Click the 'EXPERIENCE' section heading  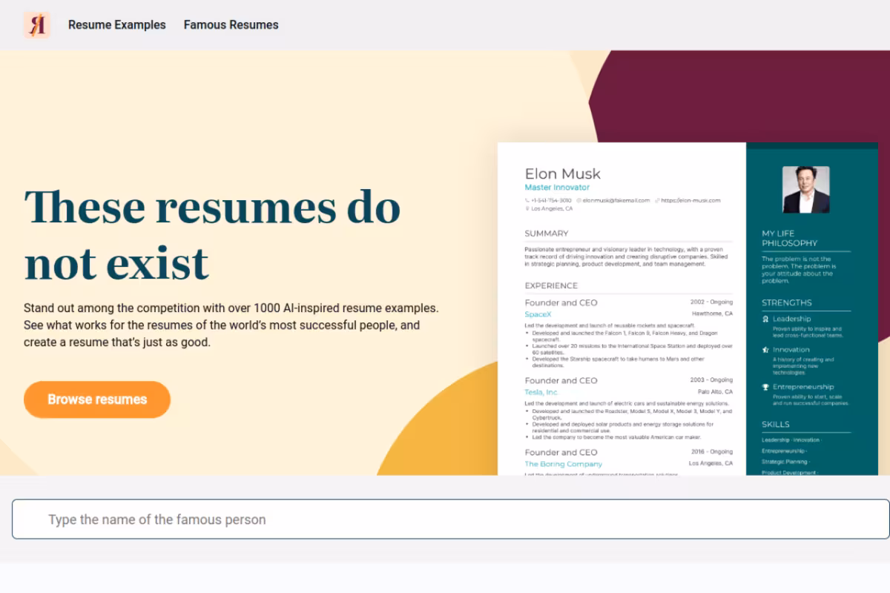tap(551, 285)
